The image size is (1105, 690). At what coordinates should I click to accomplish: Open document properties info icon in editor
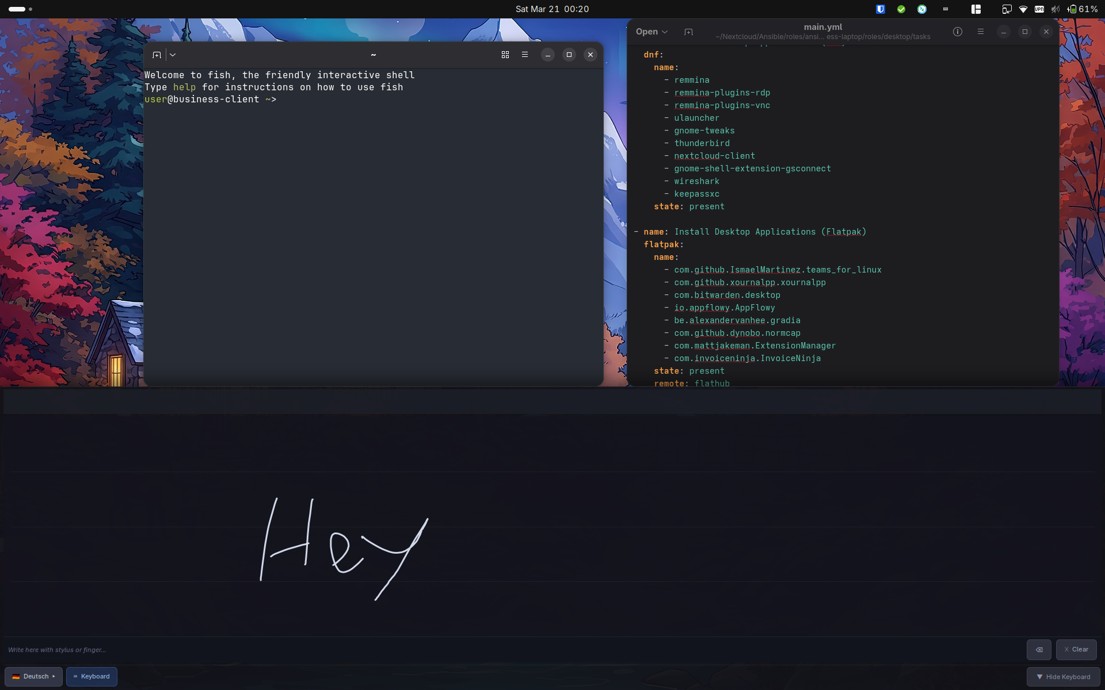pos(958,32)
